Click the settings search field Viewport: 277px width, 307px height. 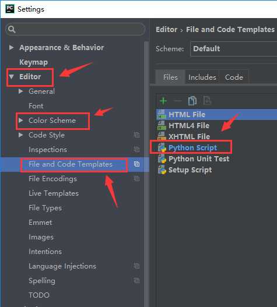tap(75, 29)
